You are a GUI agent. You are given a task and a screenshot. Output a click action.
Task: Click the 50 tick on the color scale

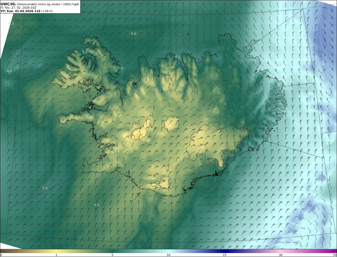(335, 255)
